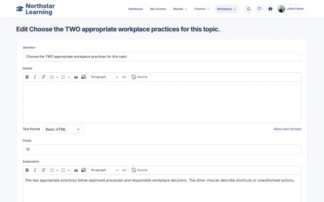The image size is (324, 202).
Task: Open Paragraph heading dropdown in Explanation editor
Action: pos(104,170)
